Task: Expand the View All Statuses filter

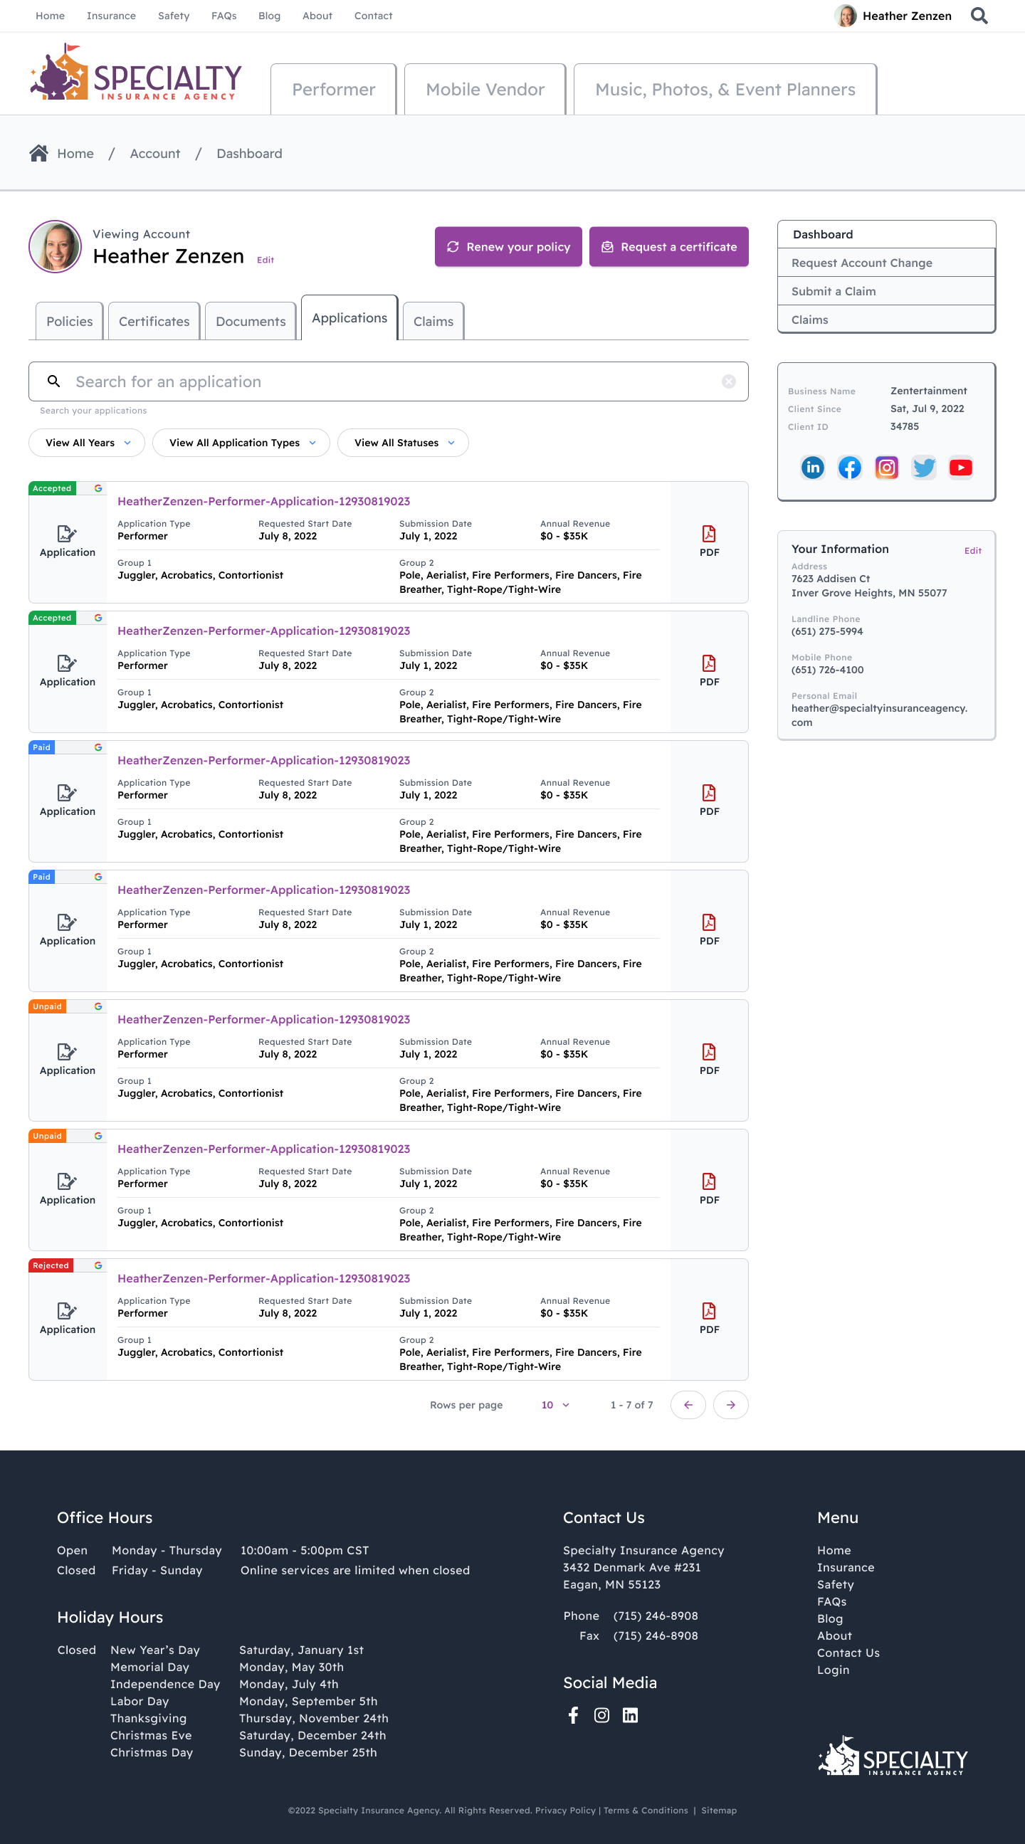Action: pyautogui.click(x=403, y=443)
